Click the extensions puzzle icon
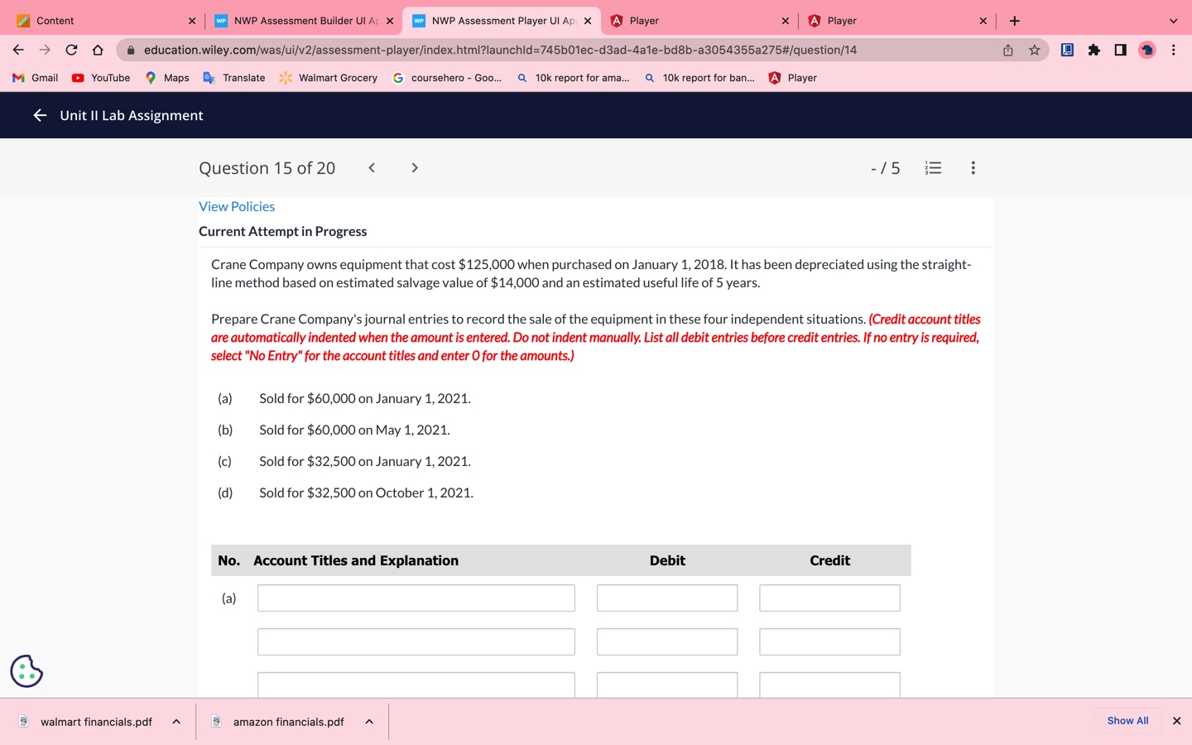Image resolution: width=1192 pixels, height=745 pixels. click(1093, 50)
